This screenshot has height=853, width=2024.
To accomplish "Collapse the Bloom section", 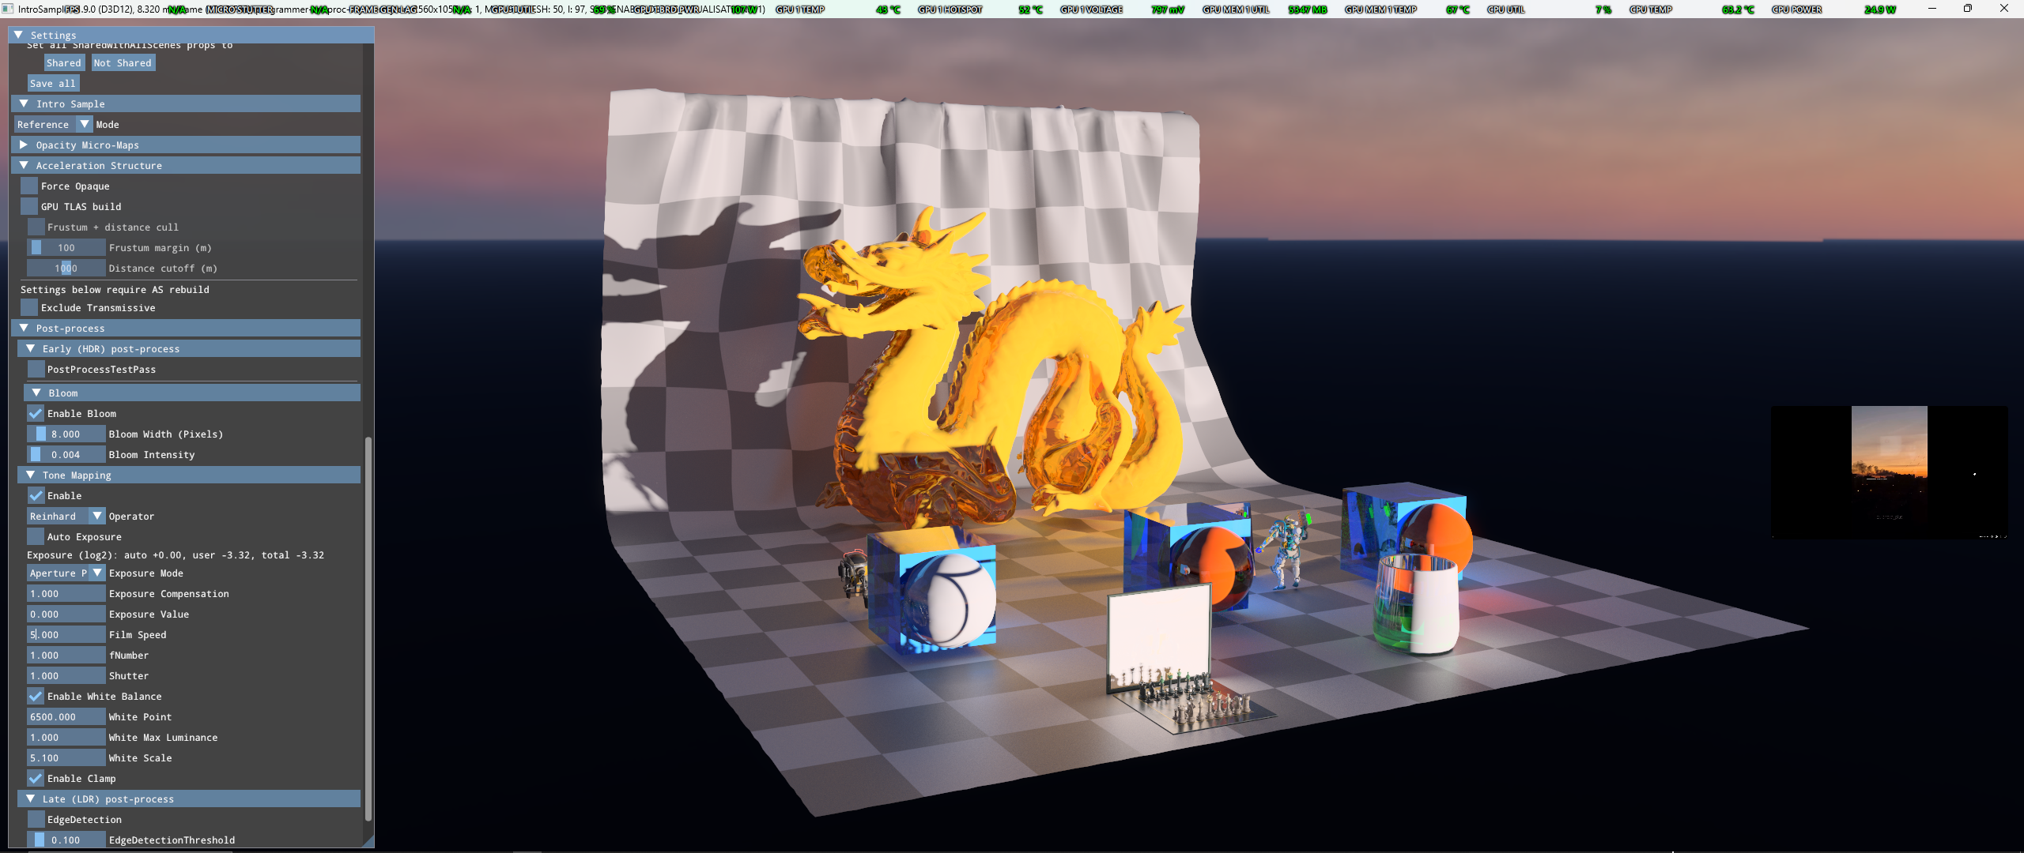I will pyautogui.click(x=36, y=393).
